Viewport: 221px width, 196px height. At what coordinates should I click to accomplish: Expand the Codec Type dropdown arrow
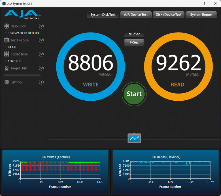(x=41, y=54)
